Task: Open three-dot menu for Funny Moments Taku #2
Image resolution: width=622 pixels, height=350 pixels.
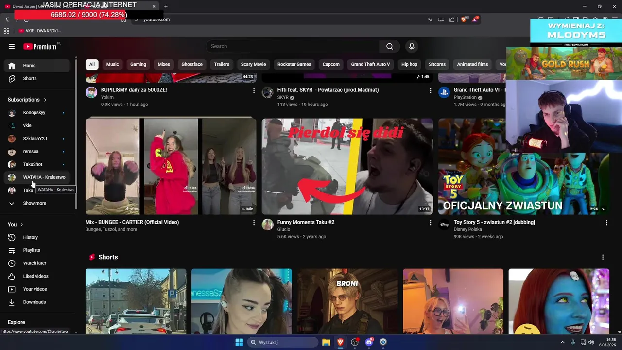Action: [x=430, y=223]
